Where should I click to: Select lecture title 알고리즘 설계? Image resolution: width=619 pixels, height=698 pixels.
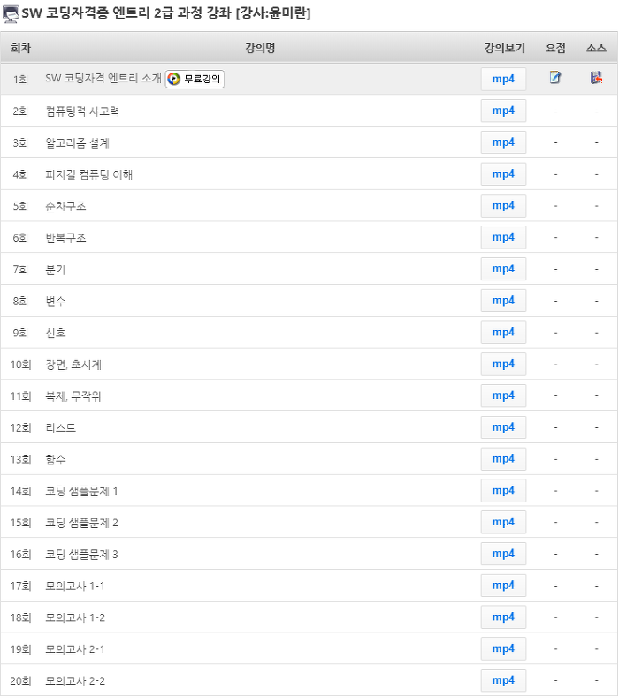point(78,143)
